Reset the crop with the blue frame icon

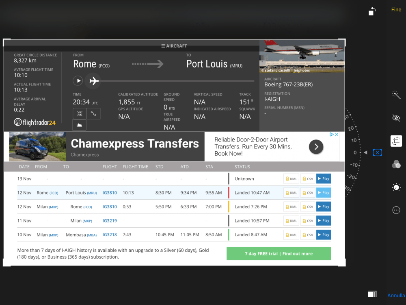point(377,152)
